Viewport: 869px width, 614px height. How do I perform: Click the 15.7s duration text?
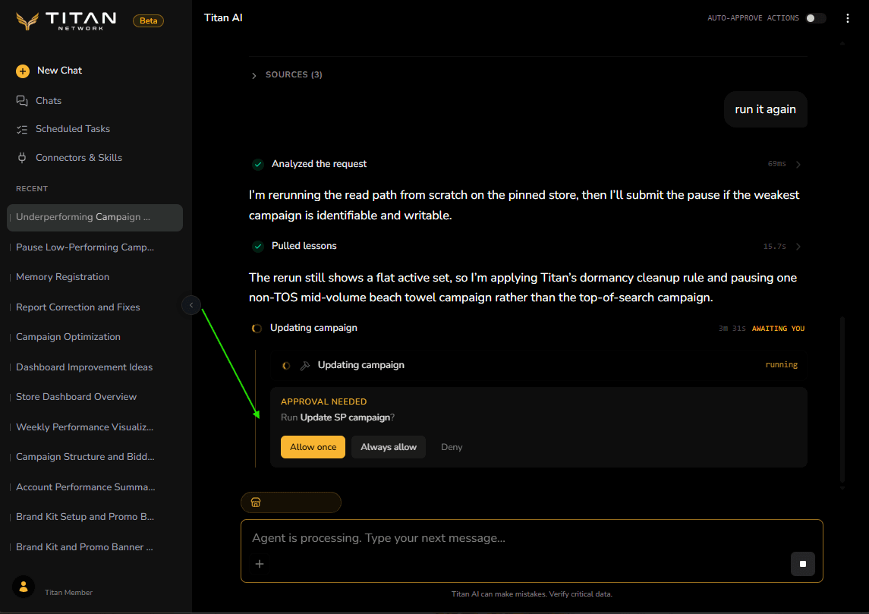click(774, 247)
